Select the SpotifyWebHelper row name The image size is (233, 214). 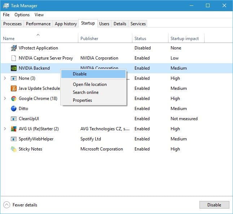click(36, 139)
